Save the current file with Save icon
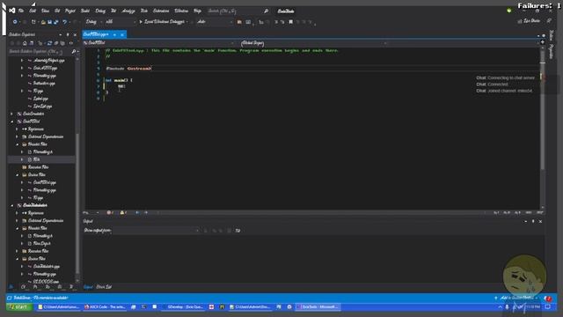The height and width of the screenshot is (317, 563). click(49, 22)
